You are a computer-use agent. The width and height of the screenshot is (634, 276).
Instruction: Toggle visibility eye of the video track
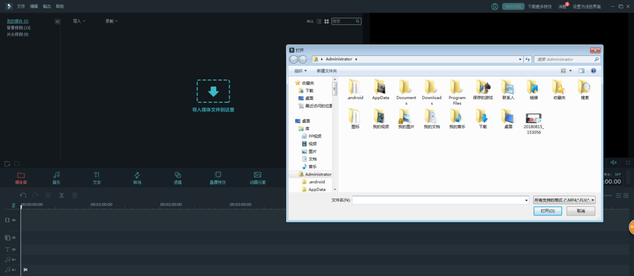[x=14, y=220]
